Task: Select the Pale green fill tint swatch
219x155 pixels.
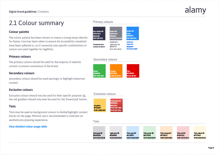Action: coord(150,133)
